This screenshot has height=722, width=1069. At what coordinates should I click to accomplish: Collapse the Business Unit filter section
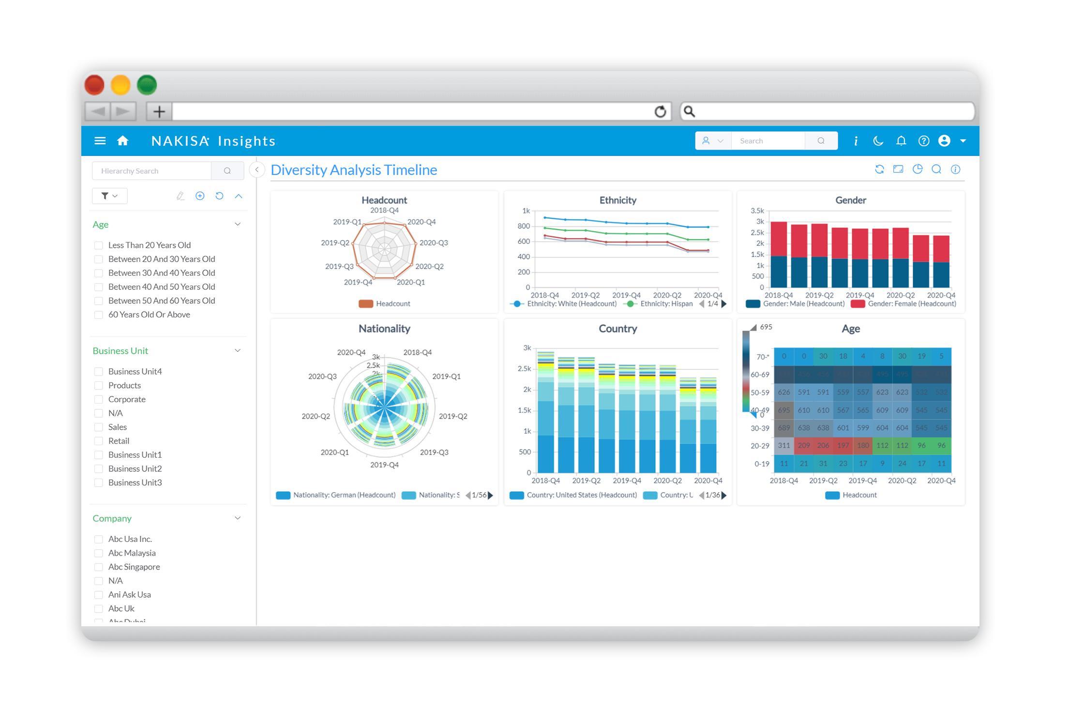tap(238, 351)
